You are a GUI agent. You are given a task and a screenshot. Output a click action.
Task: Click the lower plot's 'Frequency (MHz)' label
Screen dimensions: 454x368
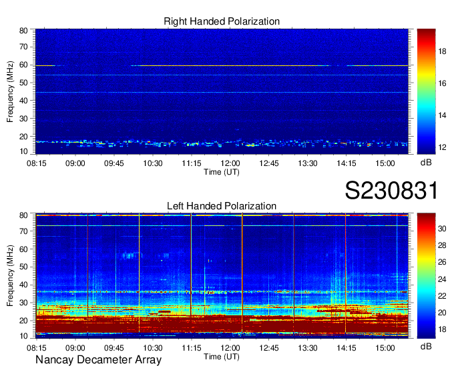tap(10, 276)
